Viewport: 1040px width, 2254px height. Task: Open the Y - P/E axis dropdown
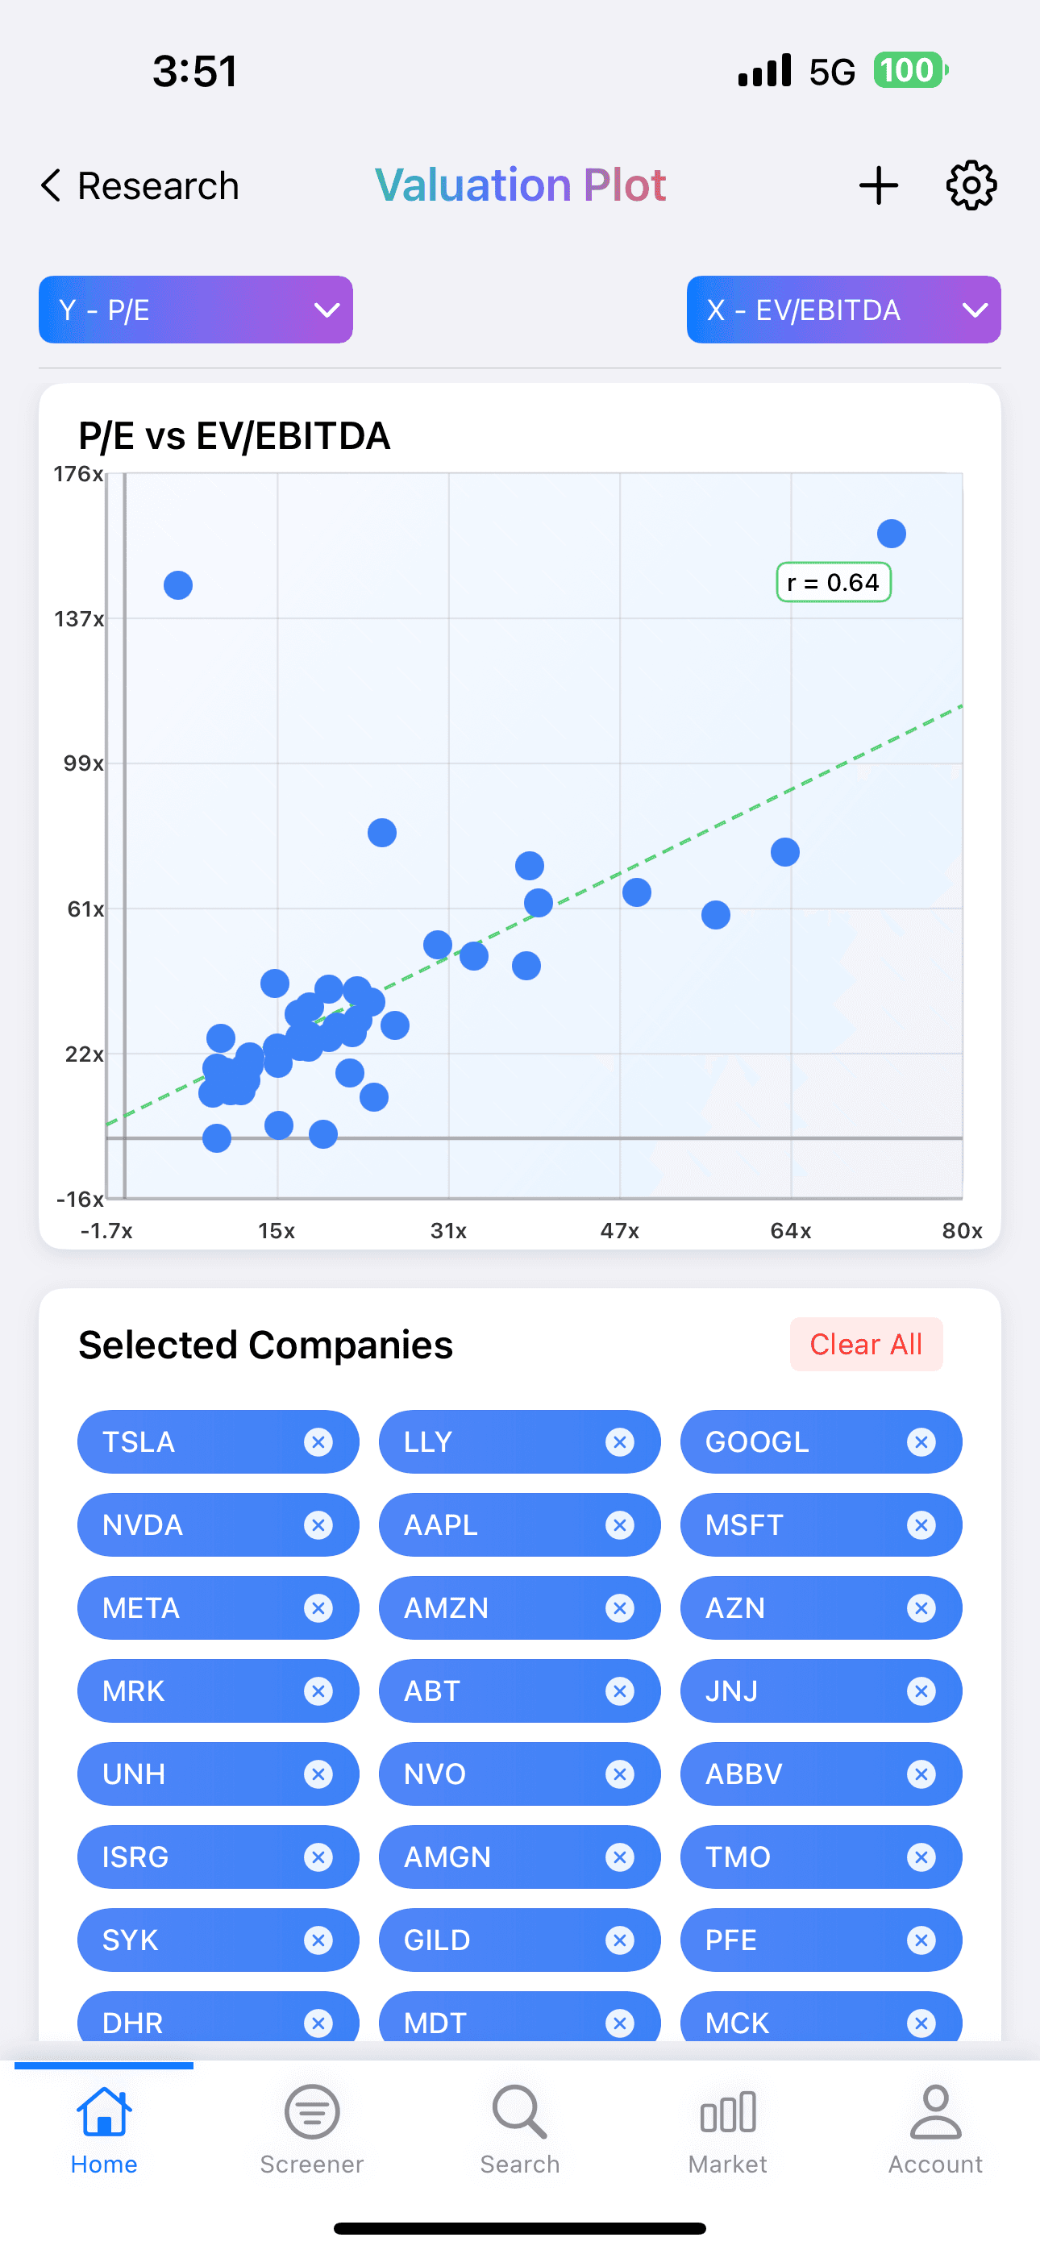(x=196, y=310)
